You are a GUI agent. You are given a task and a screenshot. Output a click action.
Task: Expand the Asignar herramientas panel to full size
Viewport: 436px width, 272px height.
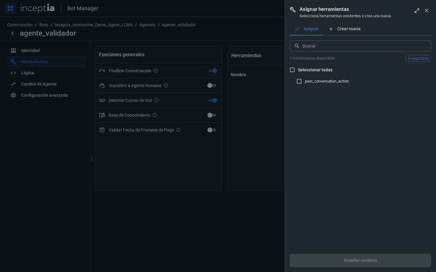[x=417, y=11]
